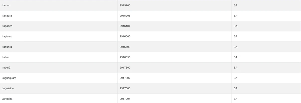
Task: Click the Itaquara municipality cell
Action: point(7,47)
